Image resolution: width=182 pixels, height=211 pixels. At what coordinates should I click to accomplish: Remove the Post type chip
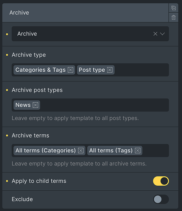(110, 70)
